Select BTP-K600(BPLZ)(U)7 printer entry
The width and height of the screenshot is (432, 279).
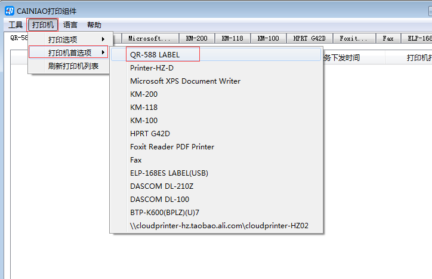[x=164, y=212]
